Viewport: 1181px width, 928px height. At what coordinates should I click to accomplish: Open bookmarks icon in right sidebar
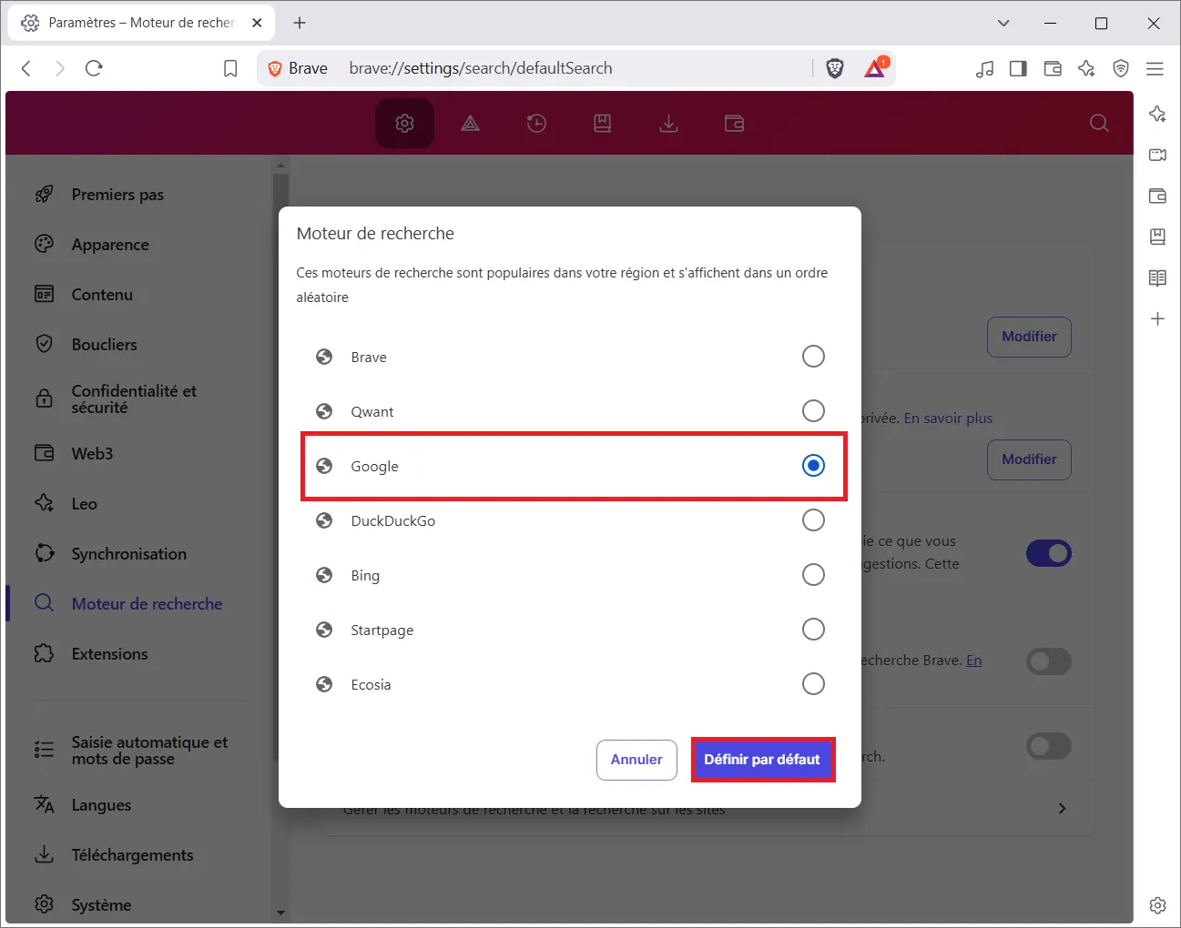pos(1157,237)
